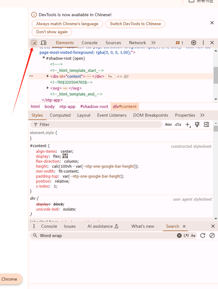
Task: Switch to the Console tab in top bar
Action: [x=90, y=43]
